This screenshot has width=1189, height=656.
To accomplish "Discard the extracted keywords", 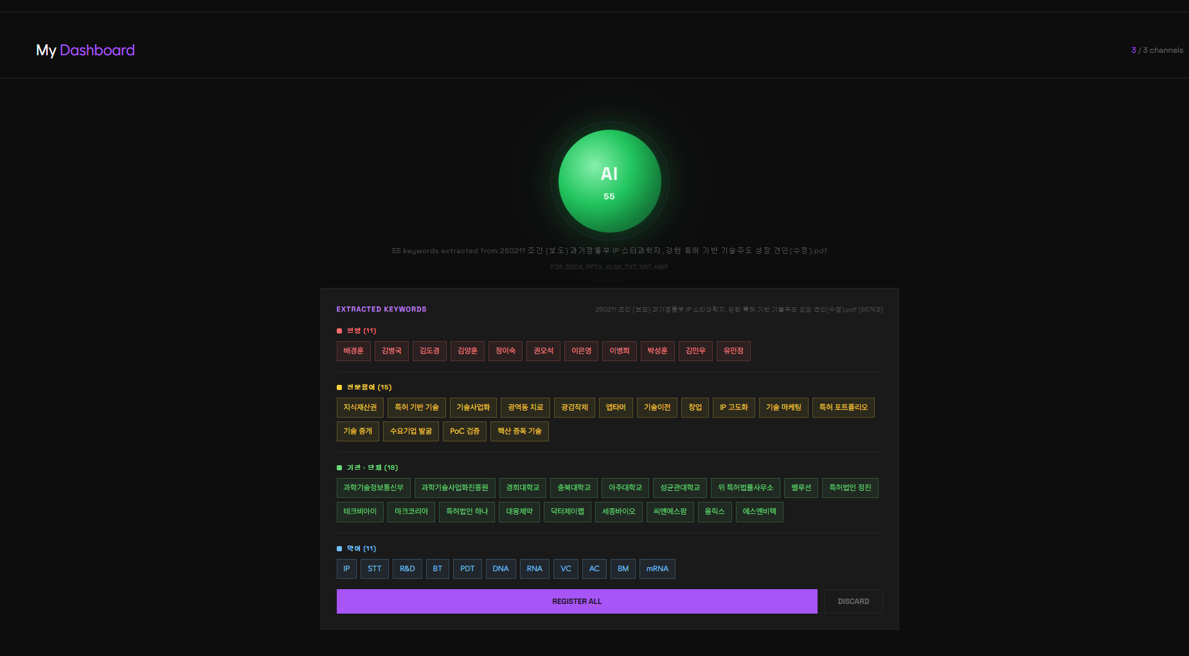I will coord(853,601).
